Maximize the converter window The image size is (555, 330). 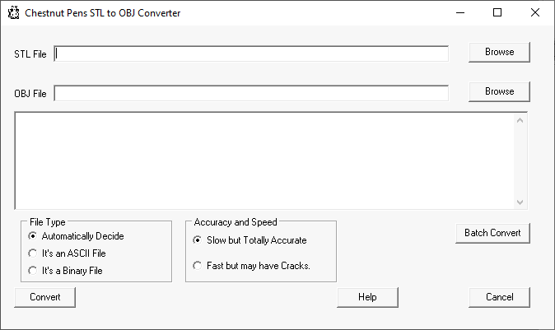coord(497,12)
